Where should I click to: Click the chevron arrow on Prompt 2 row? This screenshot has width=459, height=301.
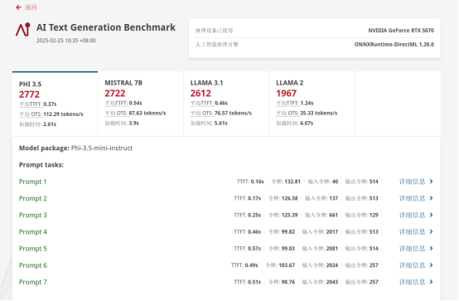coord(431,198)
